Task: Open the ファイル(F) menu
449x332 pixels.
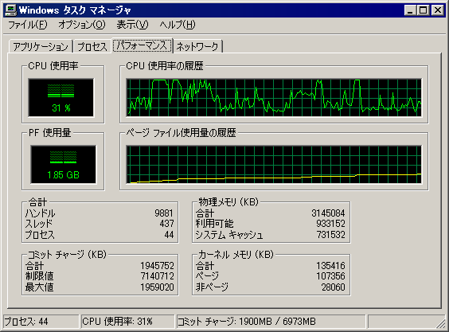Action: tap(28, 25)
